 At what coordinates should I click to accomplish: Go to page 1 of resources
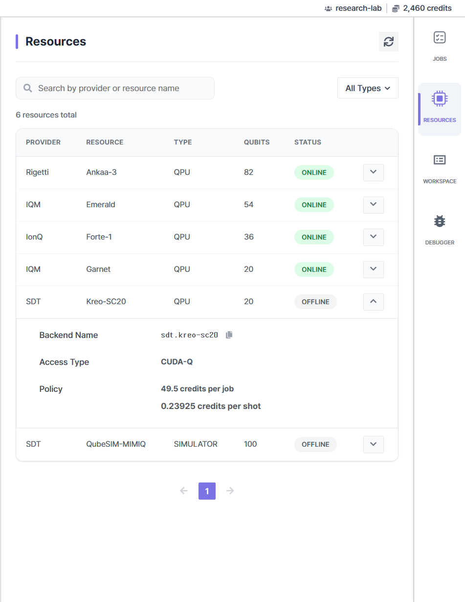pos(207,491)
